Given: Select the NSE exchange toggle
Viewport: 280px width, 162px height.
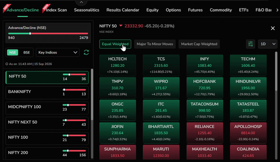Looking at the screenshot, I should pos(13,52).
